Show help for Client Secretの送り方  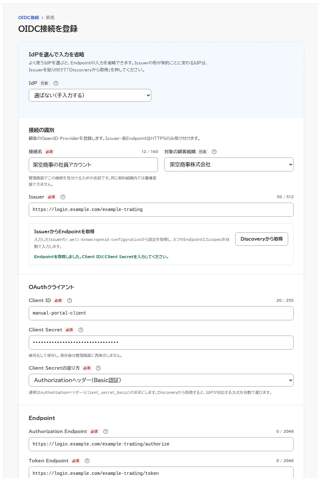point(98,368)
